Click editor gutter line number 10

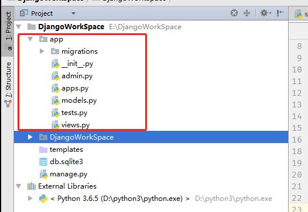point(297,69)
